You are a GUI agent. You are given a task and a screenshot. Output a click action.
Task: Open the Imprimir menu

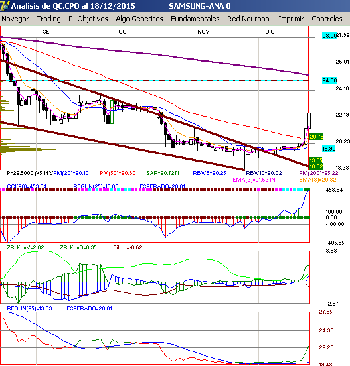(291, 19)
